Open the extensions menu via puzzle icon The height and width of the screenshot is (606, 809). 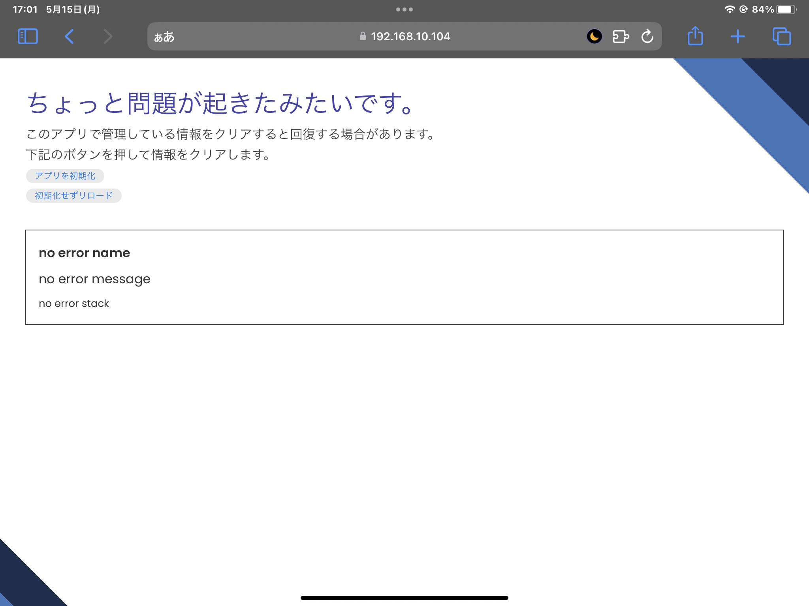click(620, 36)
